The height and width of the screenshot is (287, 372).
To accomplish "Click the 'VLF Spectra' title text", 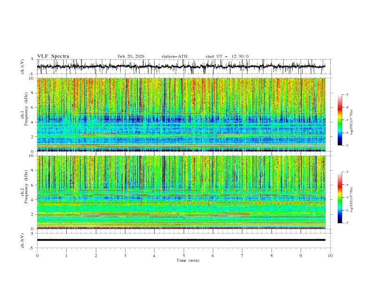I will point(53,56).
